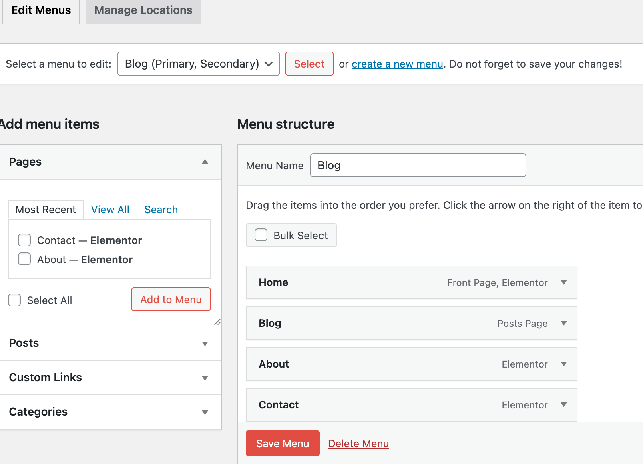Open the Search tab in Pages
This screenshot has height=464, width=643.
coord(161,209)
